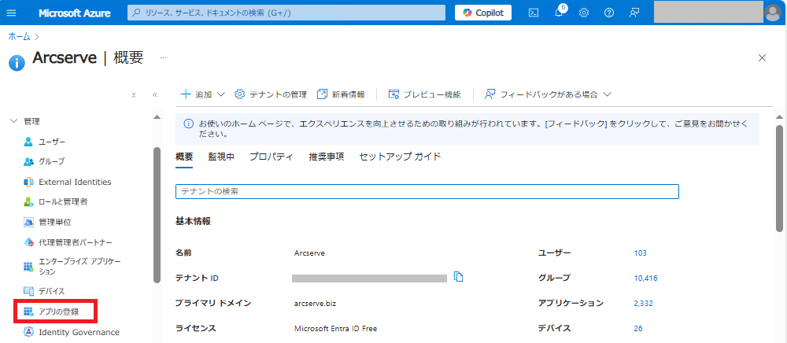Expand the 追加 dropdown
The image size is (787, 343).
[203, 94]
